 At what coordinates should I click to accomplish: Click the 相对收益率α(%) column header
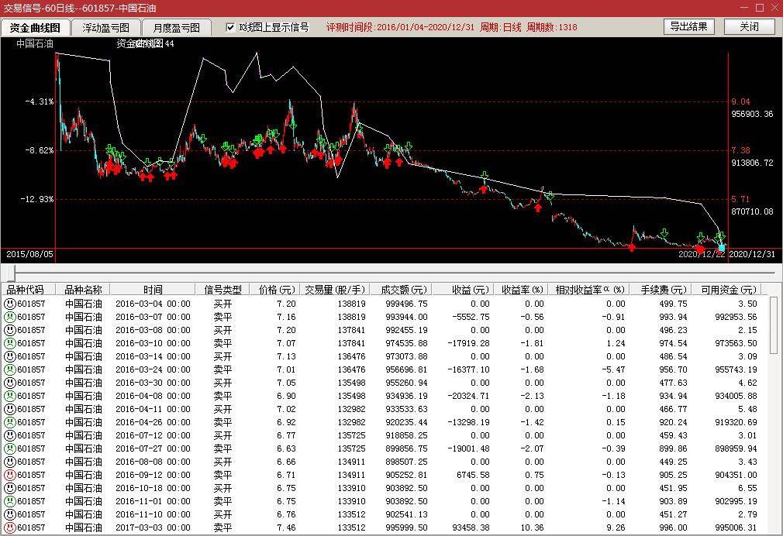[590, 290]
